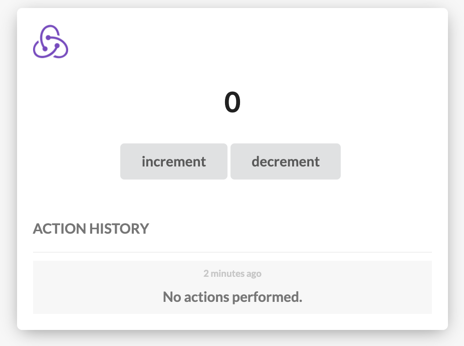
Task: Click the ACTION HISTORY heading
Action: click(x=91, y=229)
